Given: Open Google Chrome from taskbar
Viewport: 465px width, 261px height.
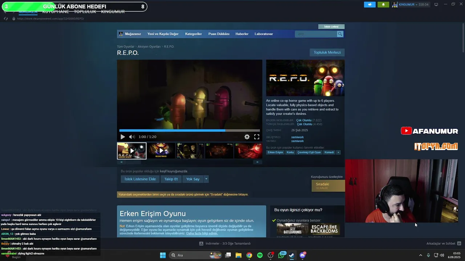Looking at the screenshot, I should tap(249, 255).
